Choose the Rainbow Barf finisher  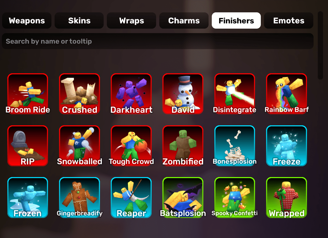click(287, 94)
